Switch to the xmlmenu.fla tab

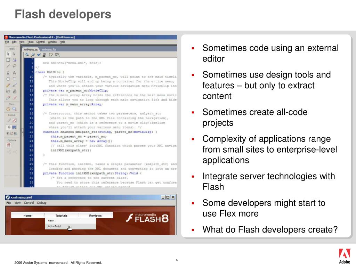pyautogui.click(x=49, y=49)
